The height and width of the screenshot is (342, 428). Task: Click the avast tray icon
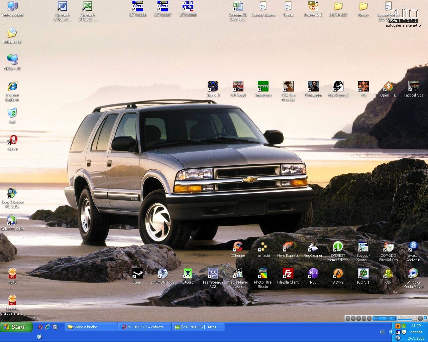tap(398, 338)
